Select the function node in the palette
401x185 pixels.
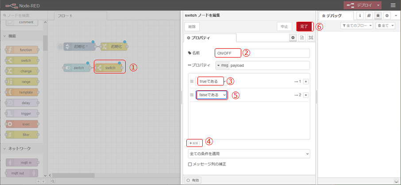click(x=23, y=50)
